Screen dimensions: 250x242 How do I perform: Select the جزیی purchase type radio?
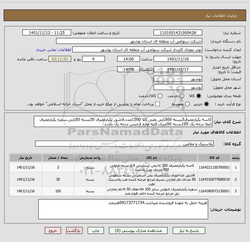[x=206, y=104]
